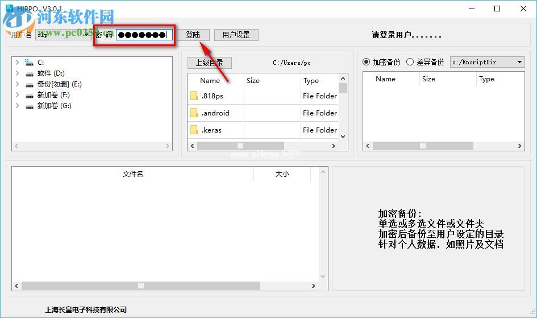Open the 用户名 username dropdown
Image resolution: width=537 pixels, height=318 pixels.
pos(63,35)
